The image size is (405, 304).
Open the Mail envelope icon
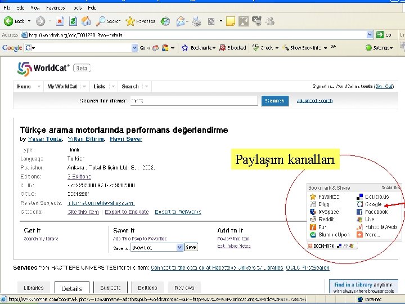pyautogui.click(x=181, y=21)
